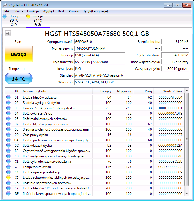The height and width of the screenshot is (201, 194).
Task: Select row 'Liczba sektorów niestabilnych'
Action: point(94,177)
